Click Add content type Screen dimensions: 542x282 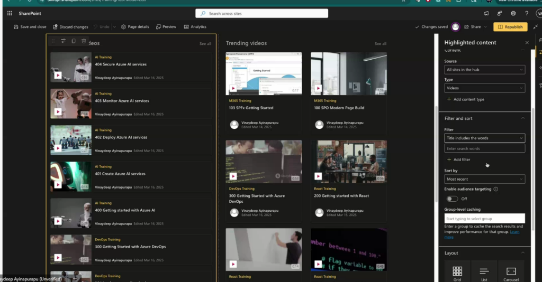pos(466,100)
